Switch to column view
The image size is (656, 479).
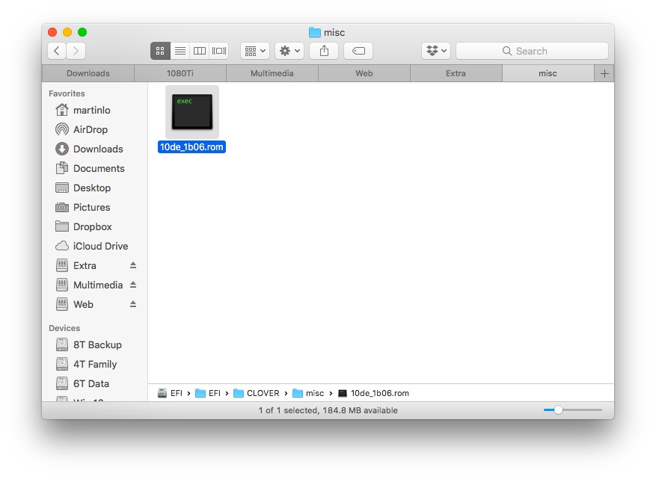tap(200, 51)
